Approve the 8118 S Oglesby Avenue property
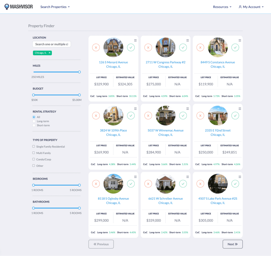The height and width of the screenshot is (256, 271). click(x=131, y=183)
